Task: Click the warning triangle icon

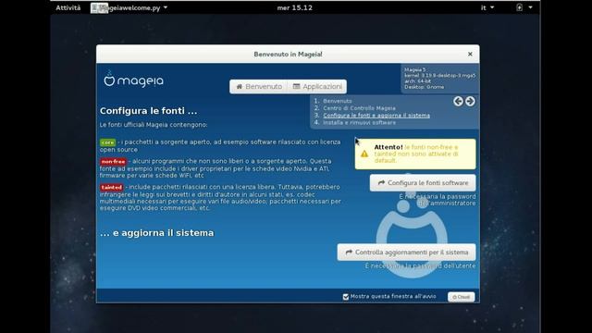Action: point(364,154)
